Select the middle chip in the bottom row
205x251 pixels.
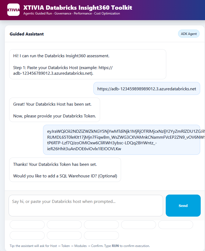(64, 235)
